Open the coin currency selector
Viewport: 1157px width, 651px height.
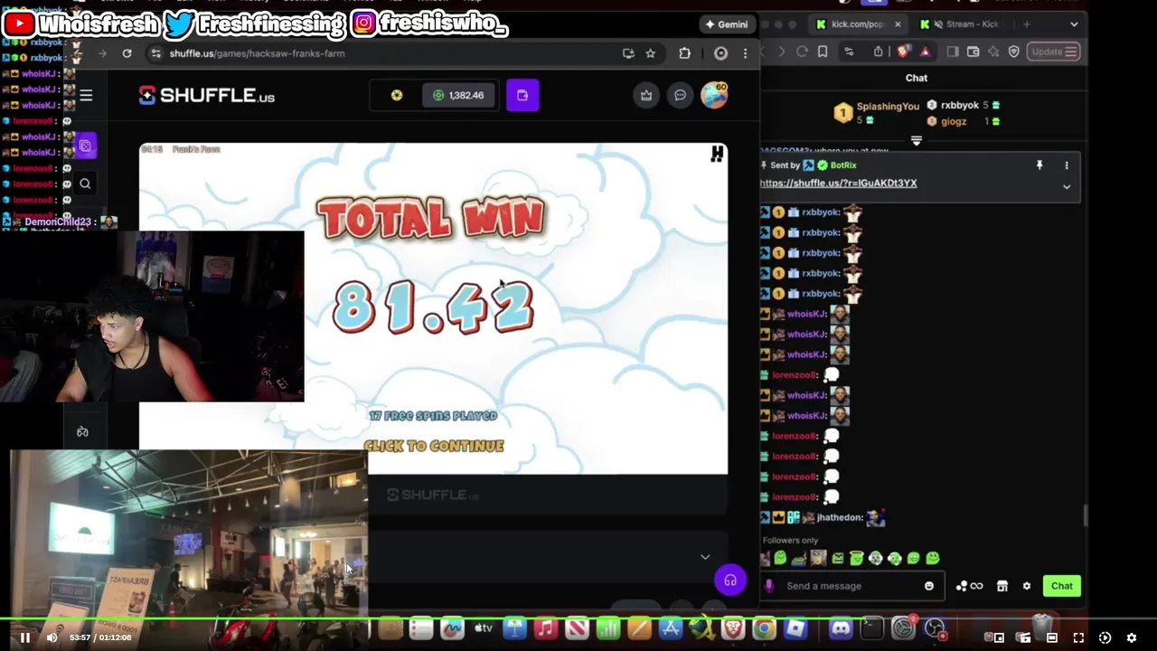tap(397, 95)
